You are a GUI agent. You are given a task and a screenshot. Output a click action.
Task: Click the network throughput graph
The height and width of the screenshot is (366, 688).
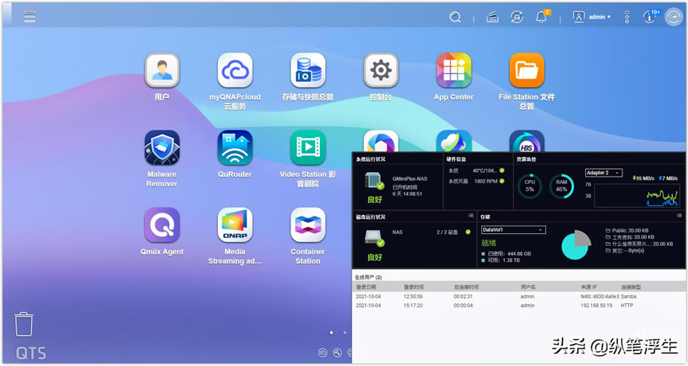pos(637,195)
